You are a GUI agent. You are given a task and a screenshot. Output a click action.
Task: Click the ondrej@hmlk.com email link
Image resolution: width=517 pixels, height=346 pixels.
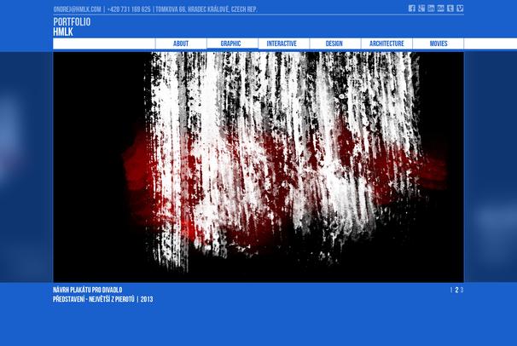[77, 9]
